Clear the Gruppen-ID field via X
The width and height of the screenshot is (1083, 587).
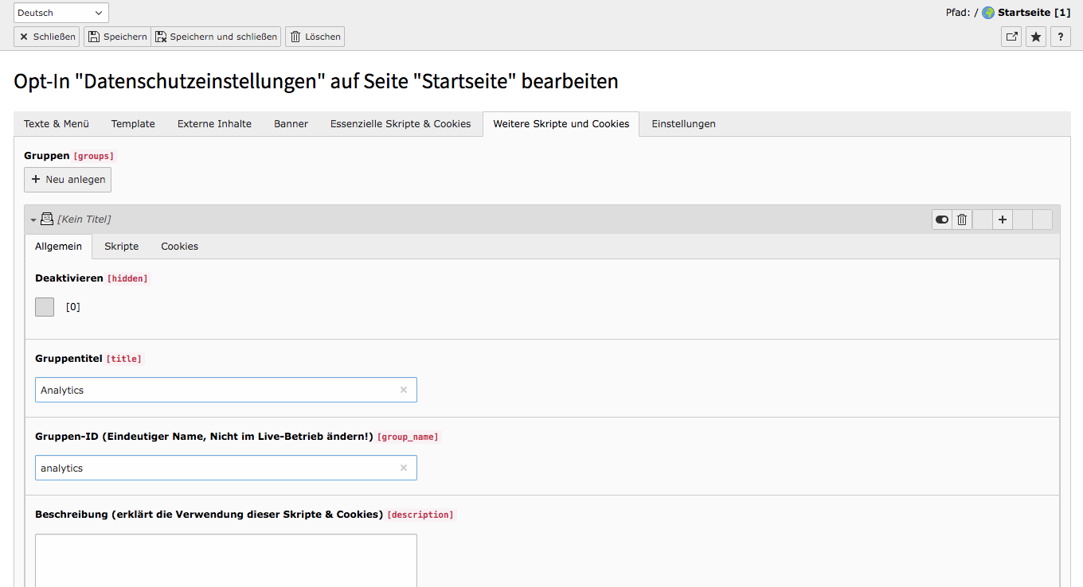click(x=404, y=468)
